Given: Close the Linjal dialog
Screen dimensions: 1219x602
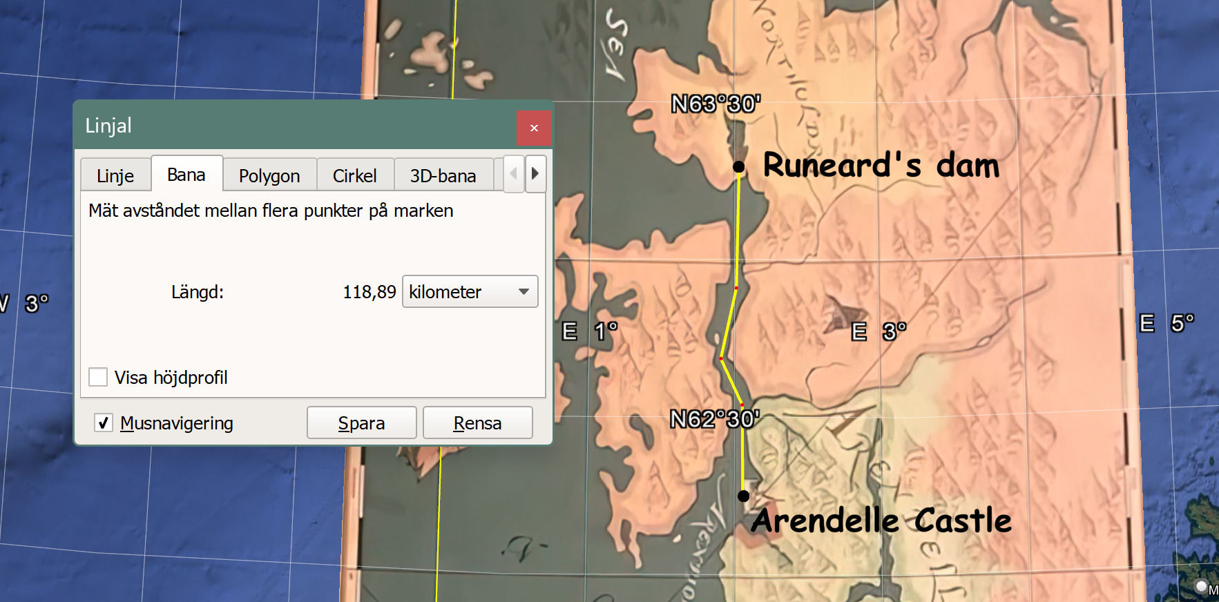Looking at the screenshot, I should click(534, 128).
